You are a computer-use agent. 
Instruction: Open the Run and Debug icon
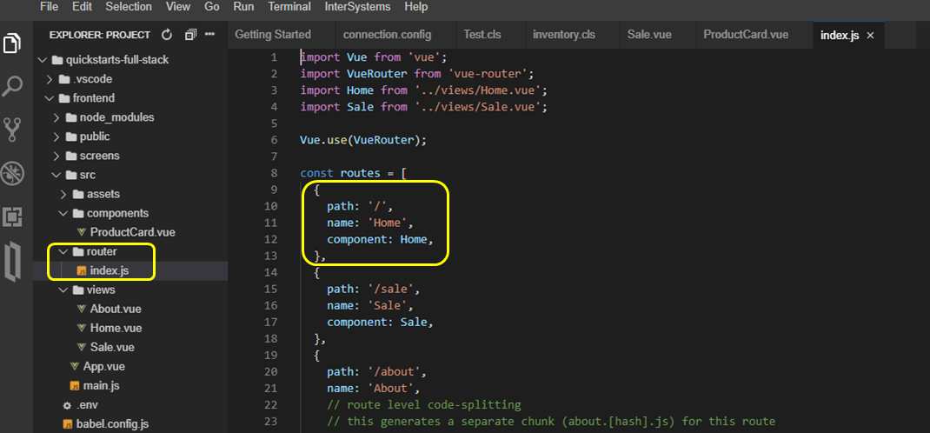[13, 172]
